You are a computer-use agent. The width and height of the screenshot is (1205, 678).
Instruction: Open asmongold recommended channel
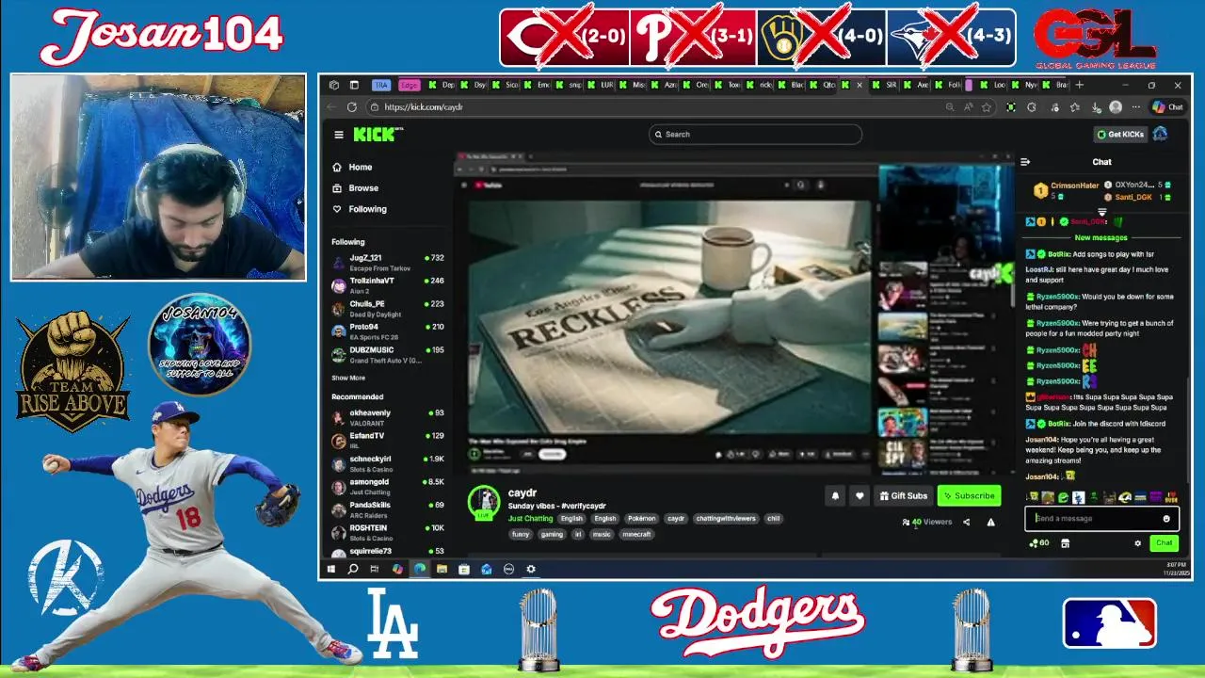(388, 486)
